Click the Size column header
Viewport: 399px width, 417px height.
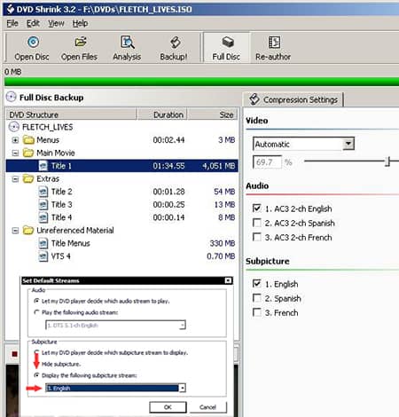[x=213, y=114]
